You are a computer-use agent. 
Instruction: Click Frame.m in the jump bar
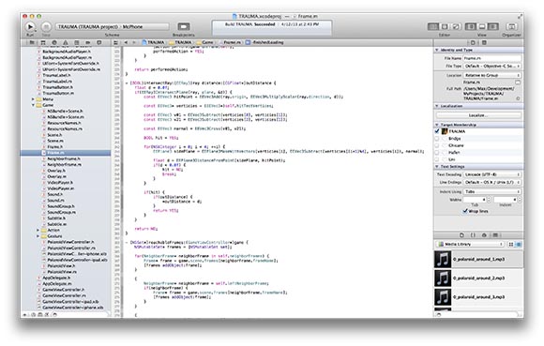click(x=229, y=42)
